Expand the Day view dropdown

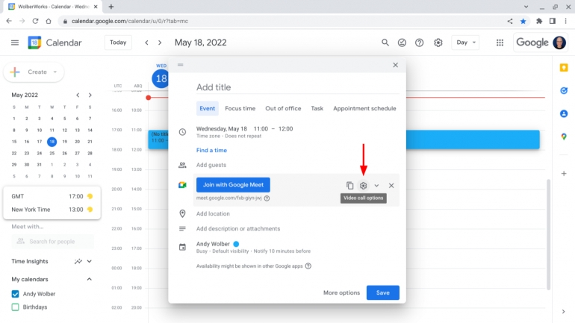point(464,43)
